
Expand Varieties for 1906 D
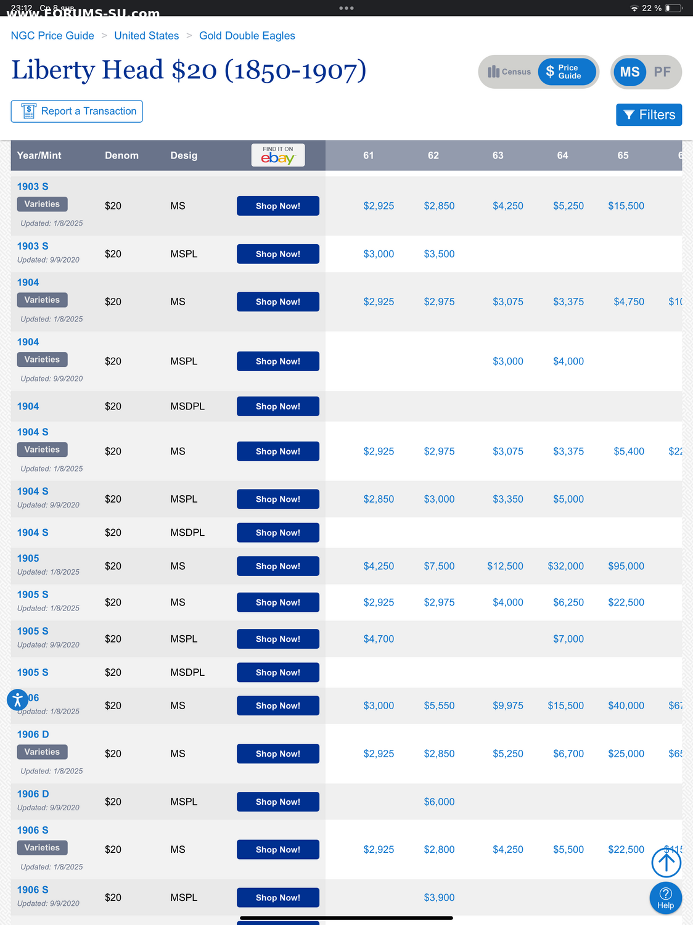coord(42,752)
